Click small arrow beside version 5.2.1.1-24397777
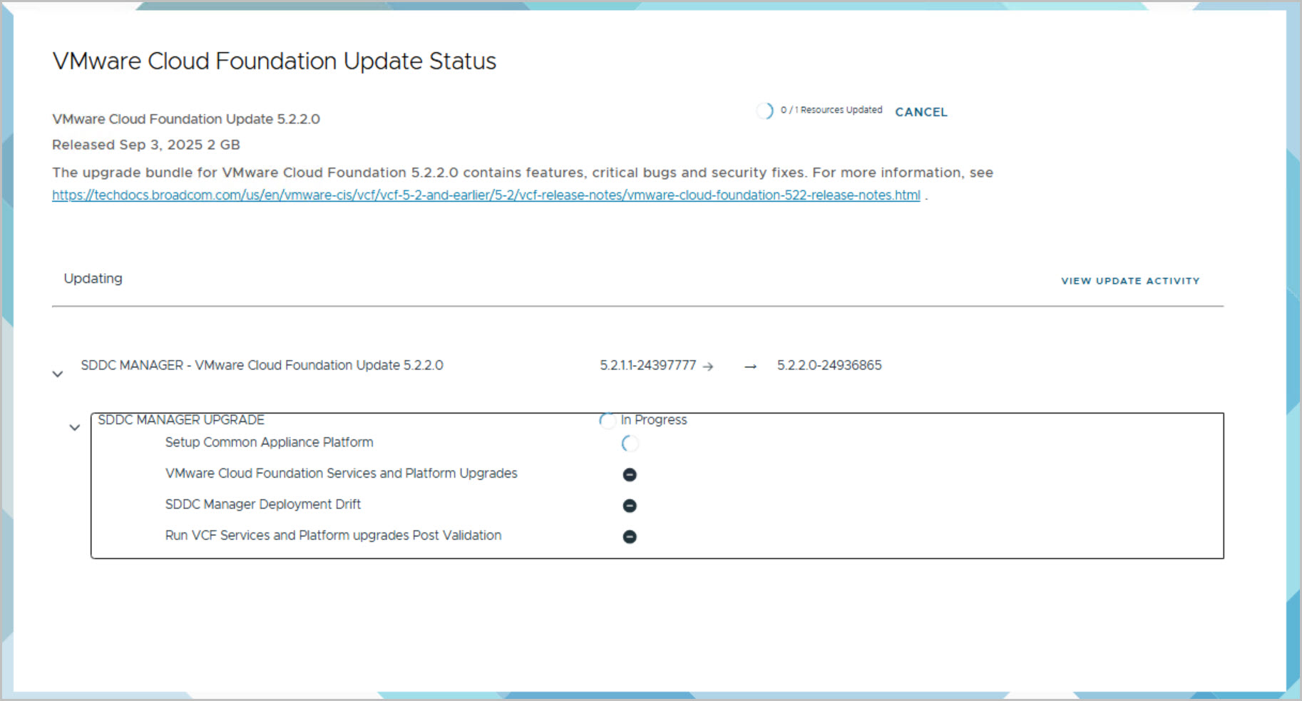This screenshot has width=1302, height=701. [708, 367]
